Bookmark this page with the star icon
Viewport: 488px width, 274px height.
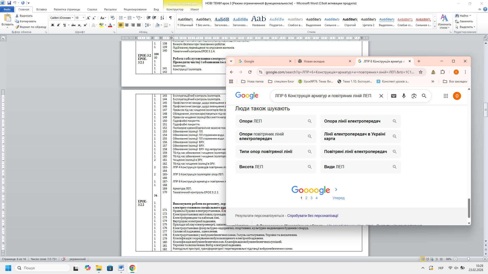coord(421,72)
